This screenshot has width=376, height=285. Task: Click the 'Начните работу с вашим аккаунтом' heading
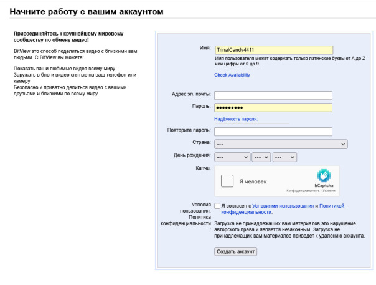87,11
